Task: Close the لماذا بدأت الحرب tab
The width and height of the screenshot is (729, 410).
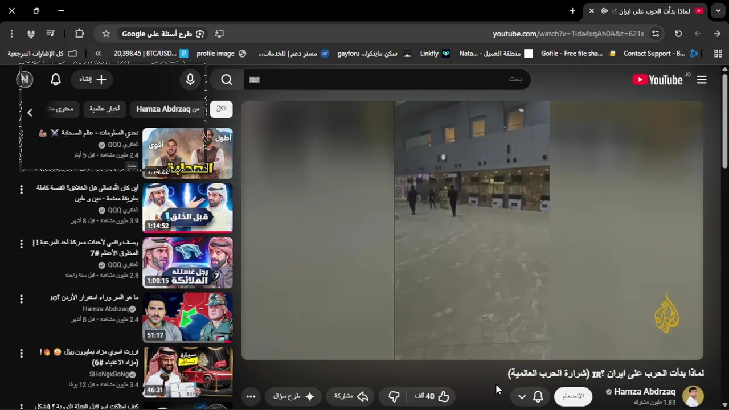Action: [x=591, y=11]
